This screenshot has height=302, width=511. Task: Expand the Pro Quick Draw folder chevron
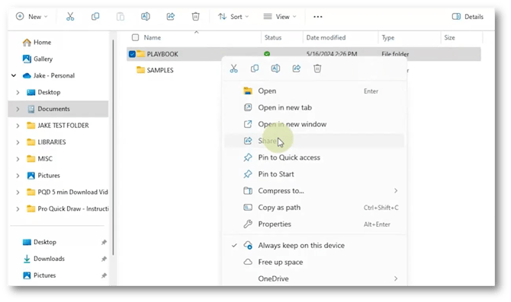(x=18, y=208)
